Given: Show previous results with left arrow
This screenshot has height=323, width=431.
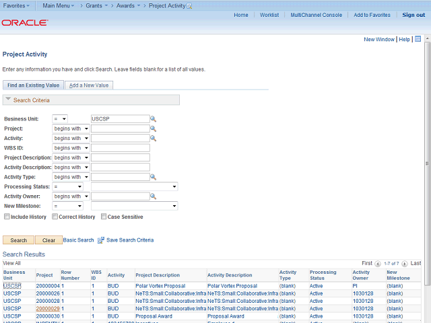Looking at the screenshot, I should (x=378, y=264).
